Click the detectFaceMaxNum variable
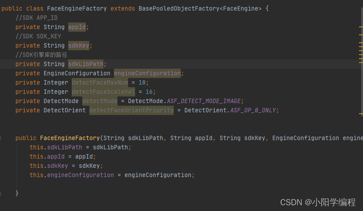This screenshot has height=211, width=363. (100, 83)
